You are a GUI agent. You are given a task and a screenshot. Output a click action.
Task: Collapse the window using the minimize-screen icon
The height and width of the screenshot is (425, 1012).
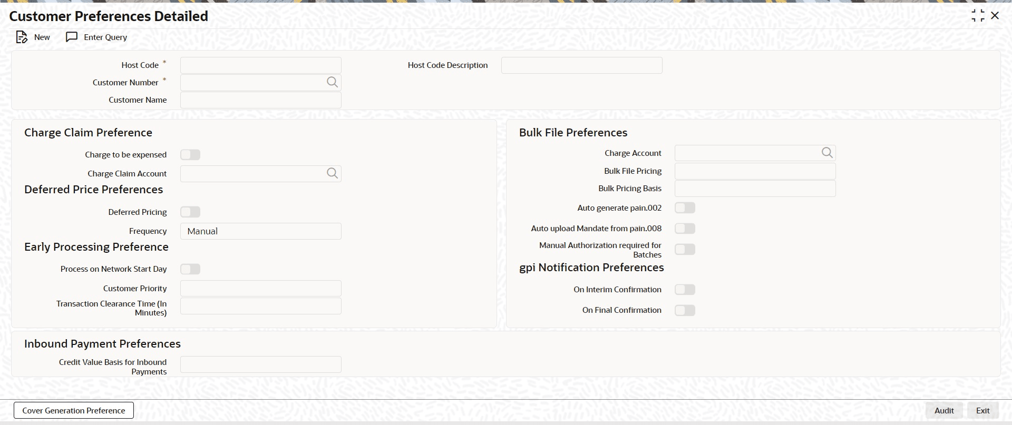pos(978,16)
